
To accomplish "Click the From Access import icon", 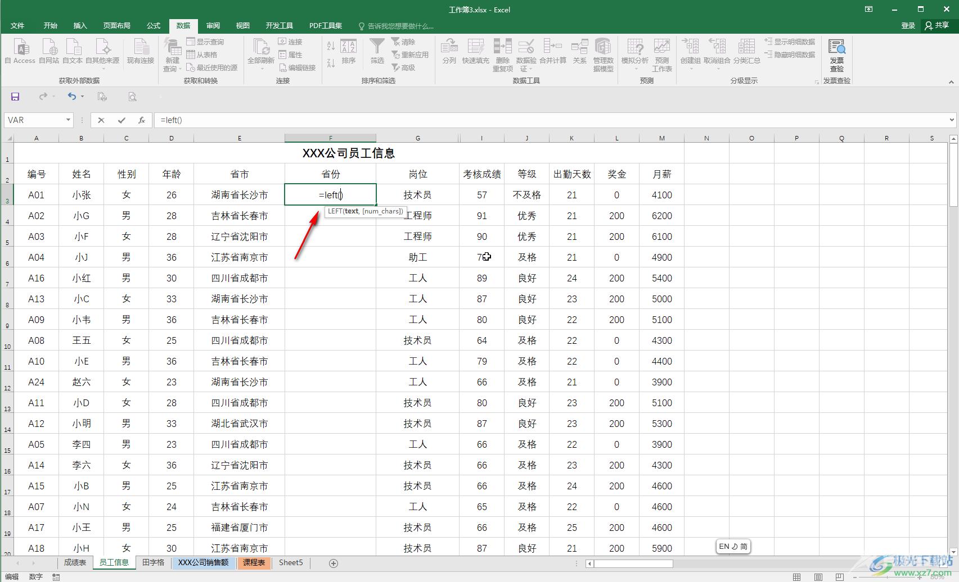I will 20,52.
